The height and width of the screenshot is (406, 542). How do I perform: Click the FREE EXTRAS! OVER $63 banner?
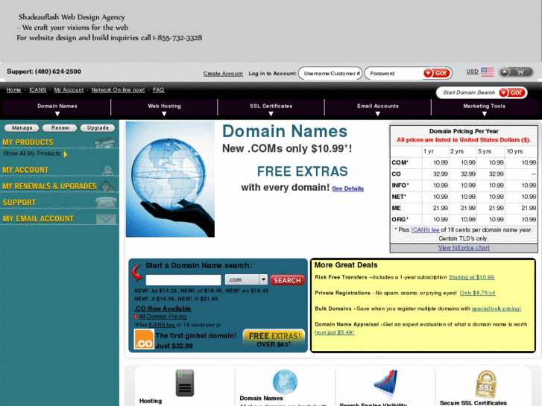pos(274,339)
